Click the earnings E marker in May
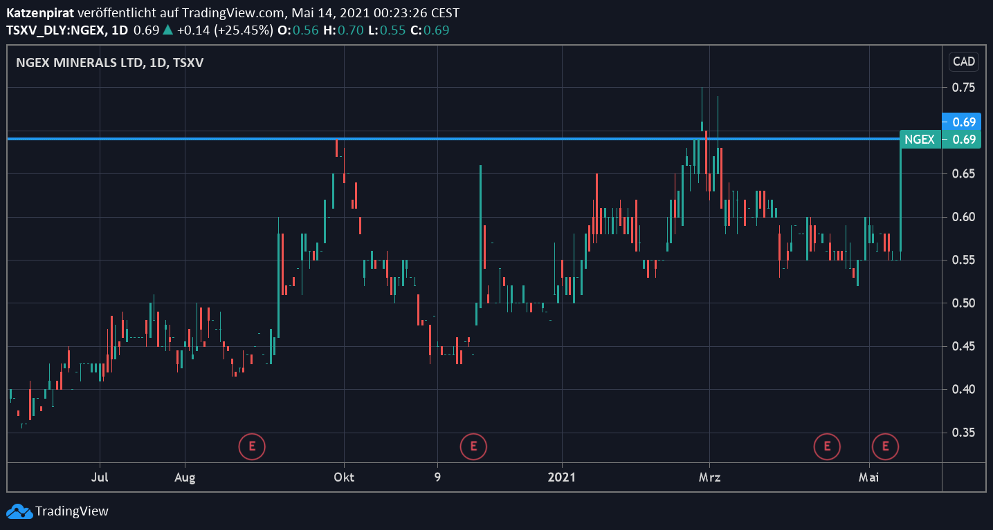 (885, 446)
